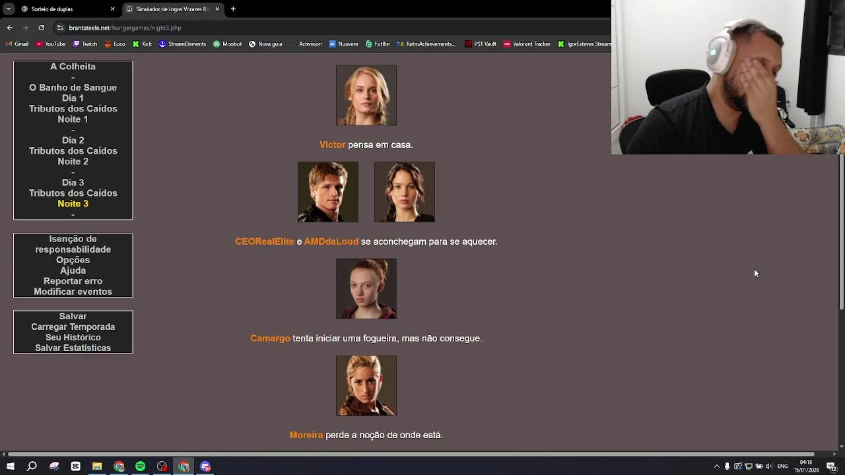Open the Opções link
This screenshot has height=475, width=845.
click(73, 260)
